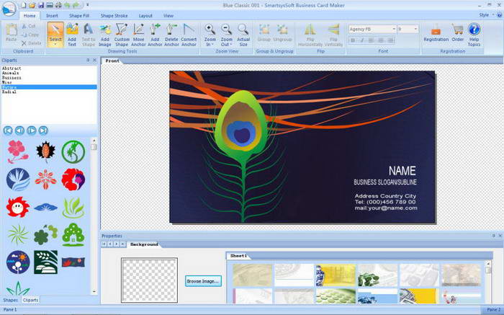Pick the Add Anchor tool
504x315 pixels.
point(155,35)
